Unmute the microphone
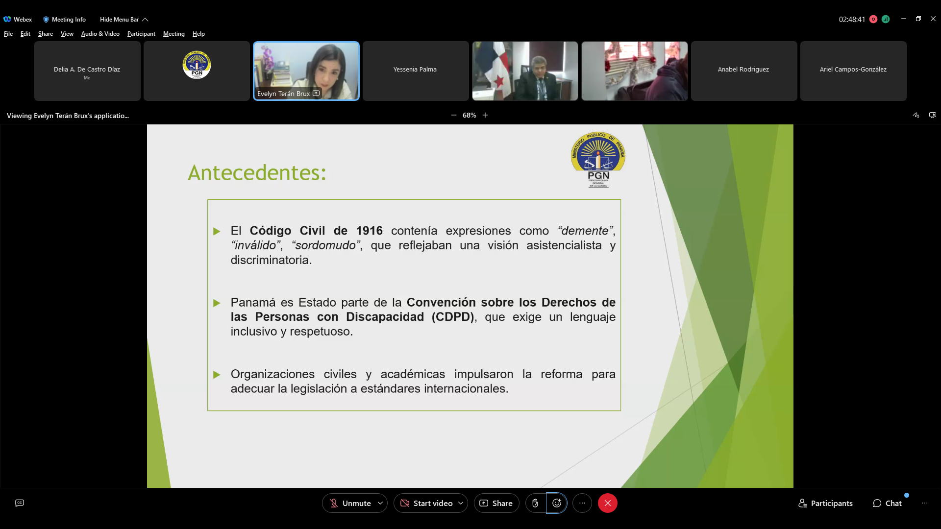Viewport: 941px width, 529px height. pos(350,503)
